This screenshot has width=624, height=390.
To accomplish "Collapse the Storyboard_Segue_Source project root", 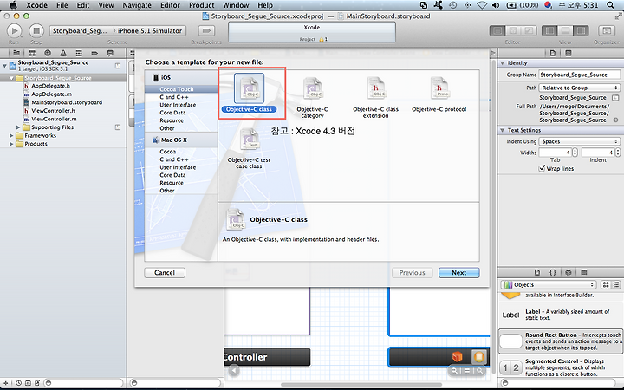I will [x=4, y=65].
